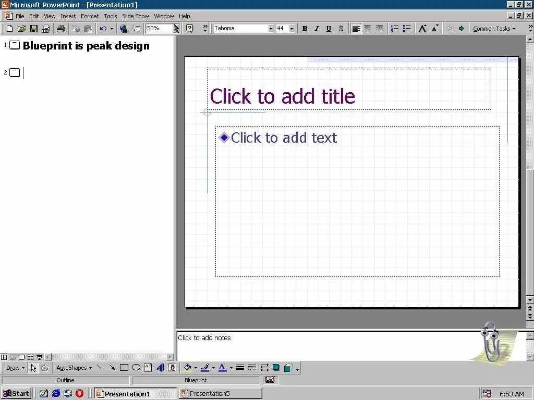This screenshot has height=400, width=534.
Task: Select slide 2 icon in outline
Action: tap(15, 72)
